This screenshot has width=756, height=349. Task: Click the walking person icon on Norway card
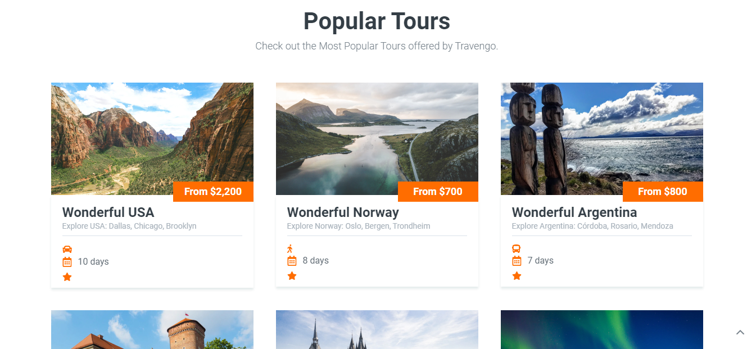290,248
